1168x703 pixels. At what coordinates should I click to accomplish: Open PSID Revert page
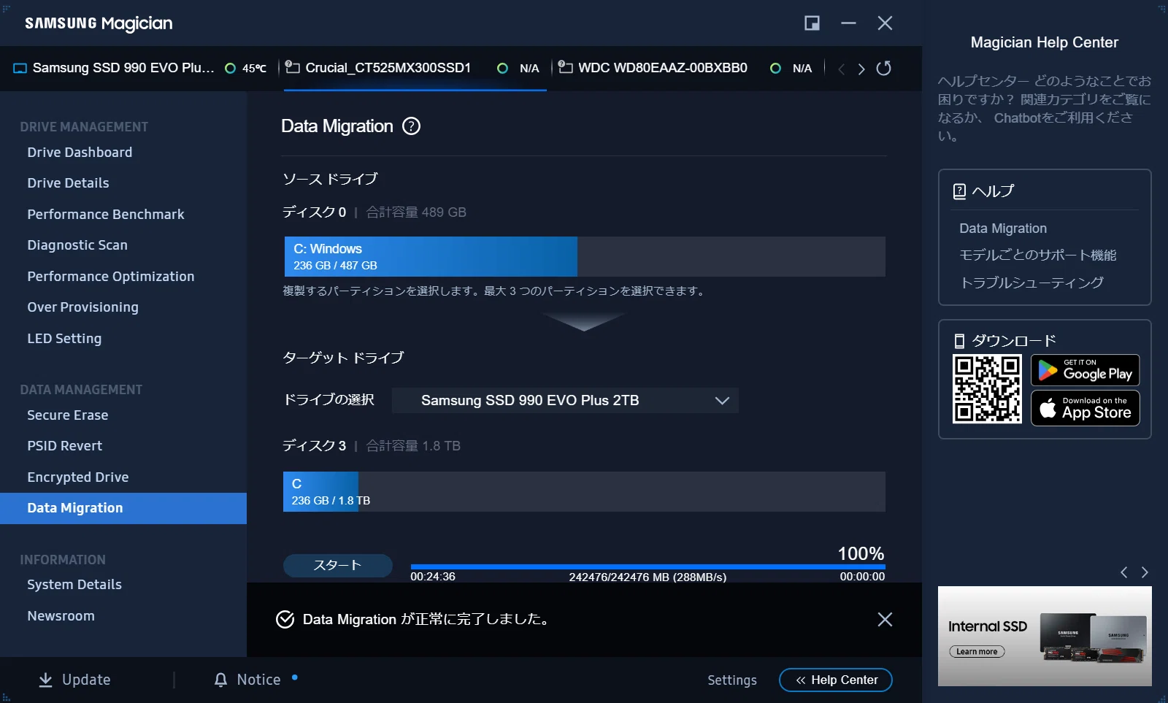click(x=64, y=446)
